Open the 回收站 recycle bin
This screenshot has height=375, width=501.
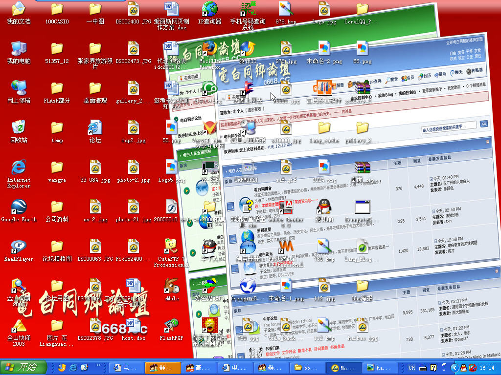[19, 128]
